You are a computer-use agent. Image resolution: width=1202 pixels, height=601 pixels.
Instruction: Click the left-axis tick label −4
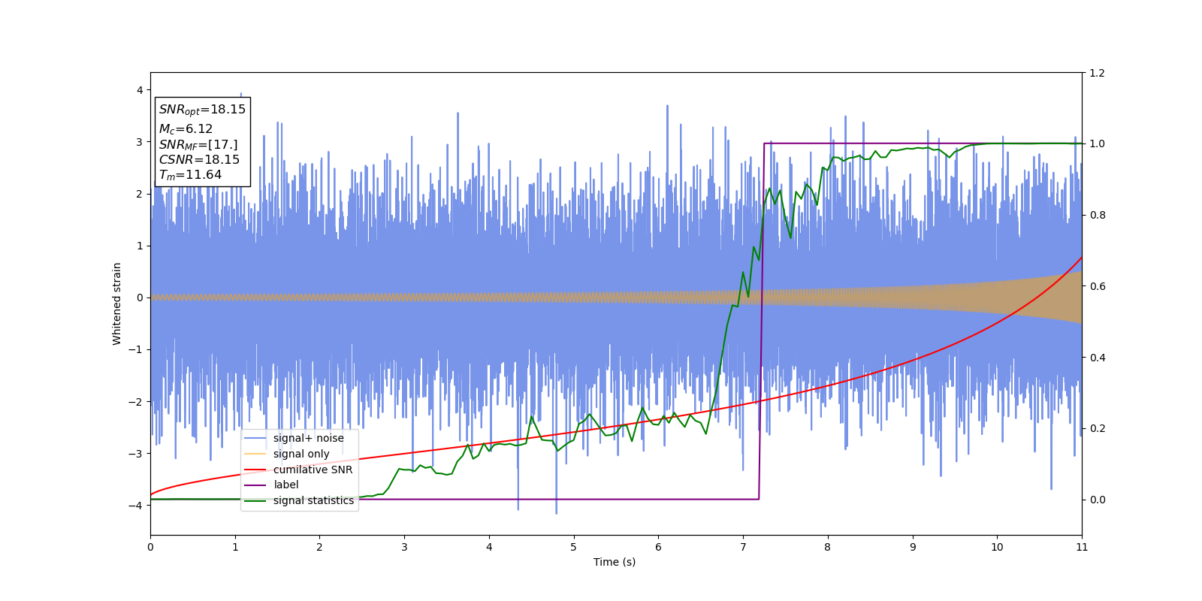point(136,506)
